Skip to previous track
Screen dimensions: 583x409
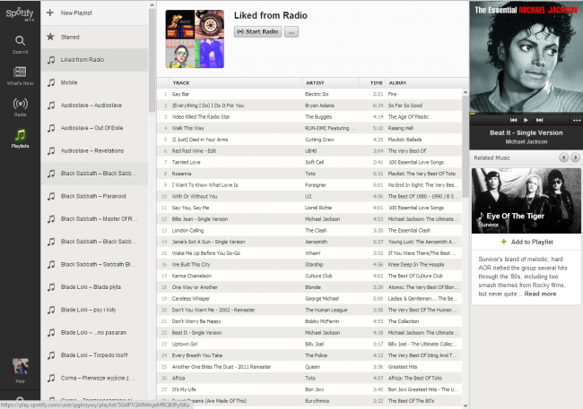click(x=513, y=120)
